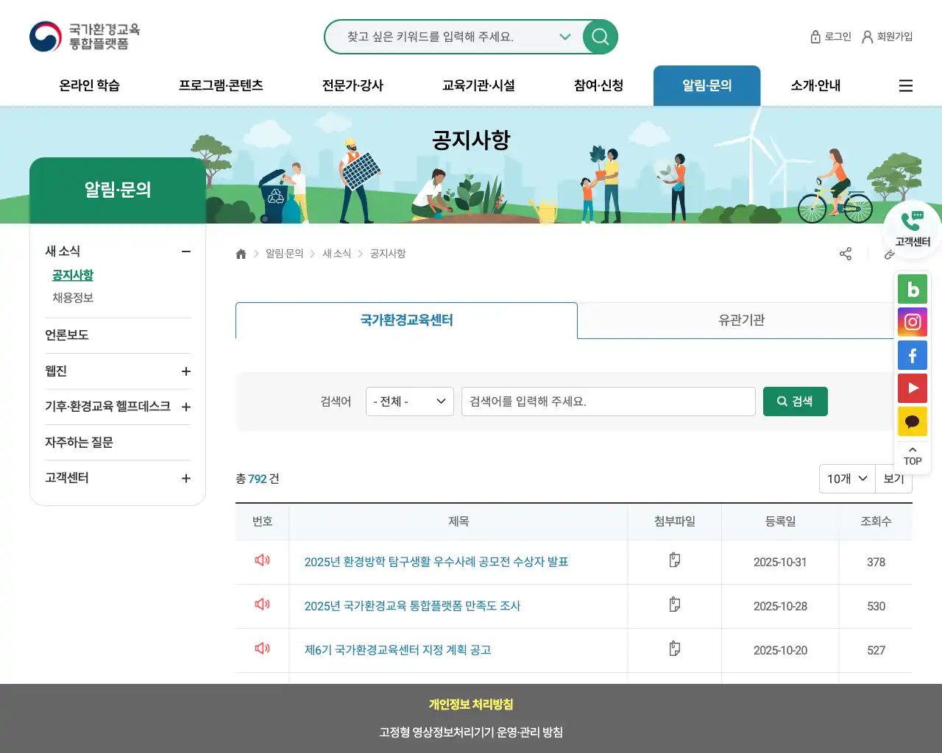Image resolution: width=942 pixels, height=753 pixels.
Task: Click the green 검색 search button
Action: (x=795, y=402)
